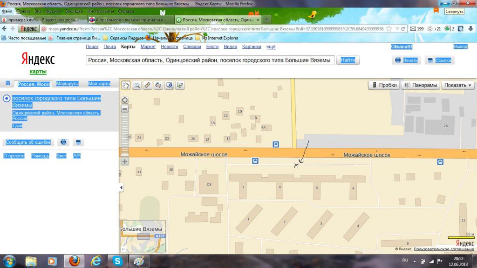
Task: Open the weather widget showing +21
Action: click(x=434, y=28)
